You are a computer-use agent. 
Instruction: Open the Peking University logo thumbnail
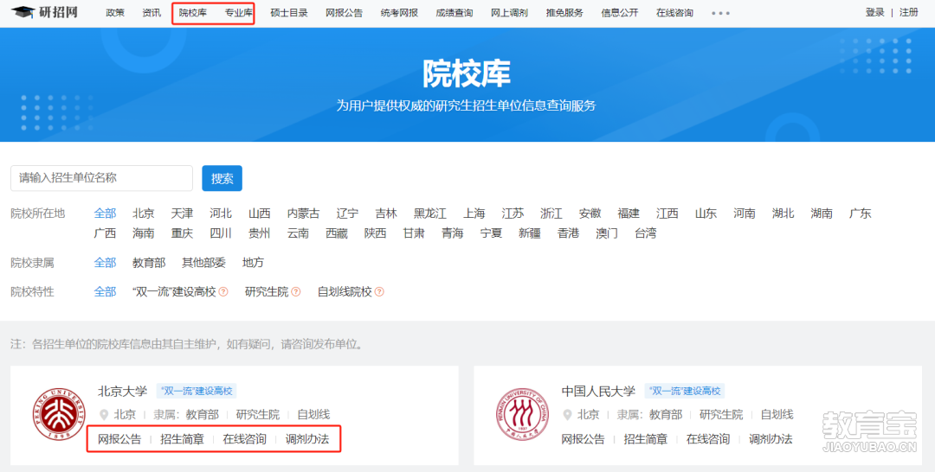[x=59, y=414]
